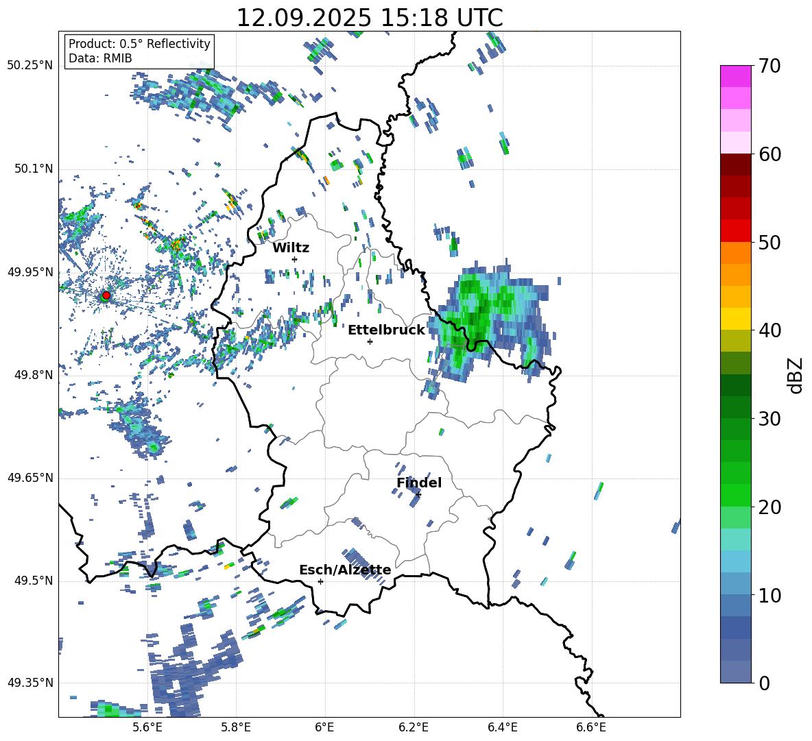Click the 6.4°E longitude label
The image size is (812, 741).
tap(502, 727)
